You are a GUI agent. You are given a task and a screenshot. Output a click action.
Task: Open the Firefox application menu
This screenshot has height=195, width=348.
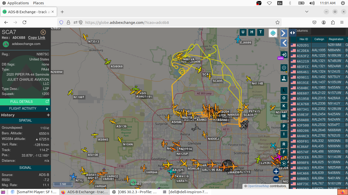click(342, 22)
